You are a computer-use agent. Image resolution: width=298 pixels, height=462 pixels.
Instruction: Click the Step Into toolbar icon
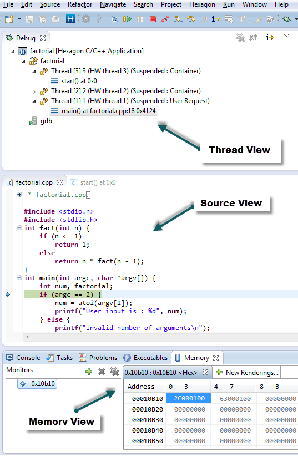[x=178, y=19]
